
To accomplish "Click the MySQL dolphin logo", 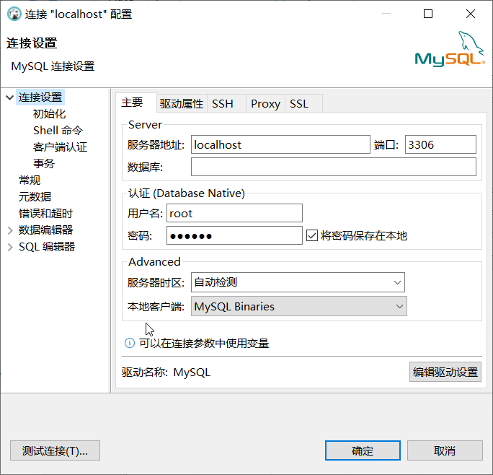I will point(450,48).
